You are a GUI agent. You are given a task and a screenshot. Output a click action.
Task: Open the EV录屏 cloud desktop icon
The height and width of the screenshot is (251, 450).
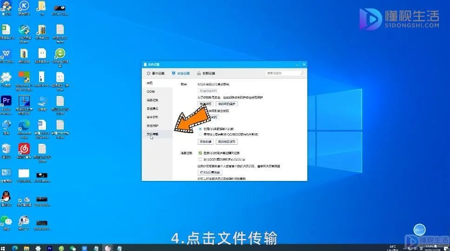(6, 79)
